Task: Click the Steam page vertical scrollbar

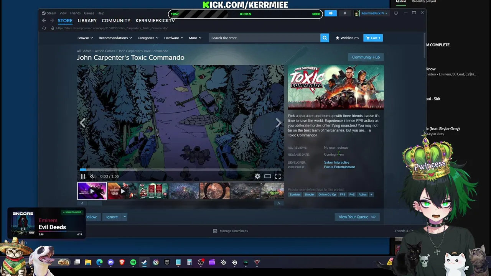Action: coord(425,46)
